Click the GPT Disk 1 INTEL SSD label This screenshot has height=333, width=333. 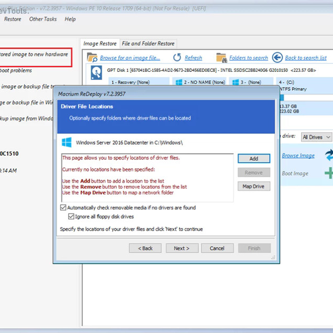click(211, 70)
